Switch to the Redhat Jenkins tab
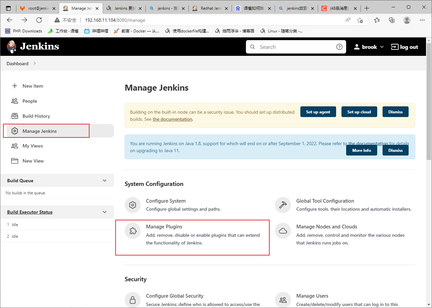432x308 pixels. click(210, 8)
